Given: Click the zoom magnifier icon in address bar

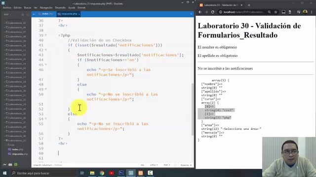Looking at the screenshot, I should (x=269, y=12).
